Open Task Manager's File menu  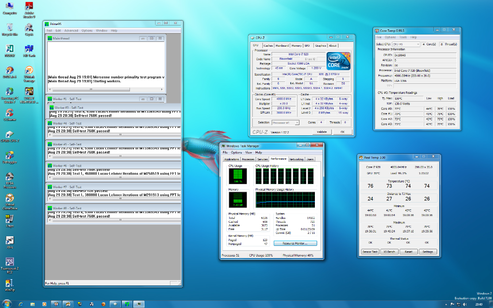pos(225,153)
